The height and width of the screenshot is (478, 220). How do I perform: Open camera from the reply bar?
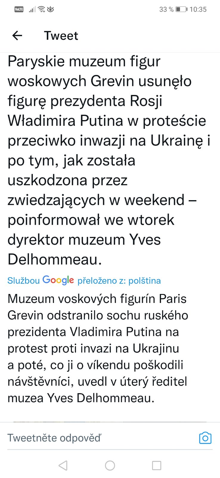[205, 438]
